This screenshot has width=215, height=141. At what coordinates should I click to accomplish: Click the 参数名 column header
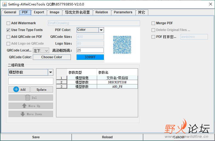pos(117,72)
